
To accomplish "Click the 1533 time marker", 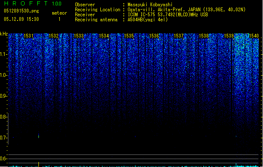I will [79, 36].
